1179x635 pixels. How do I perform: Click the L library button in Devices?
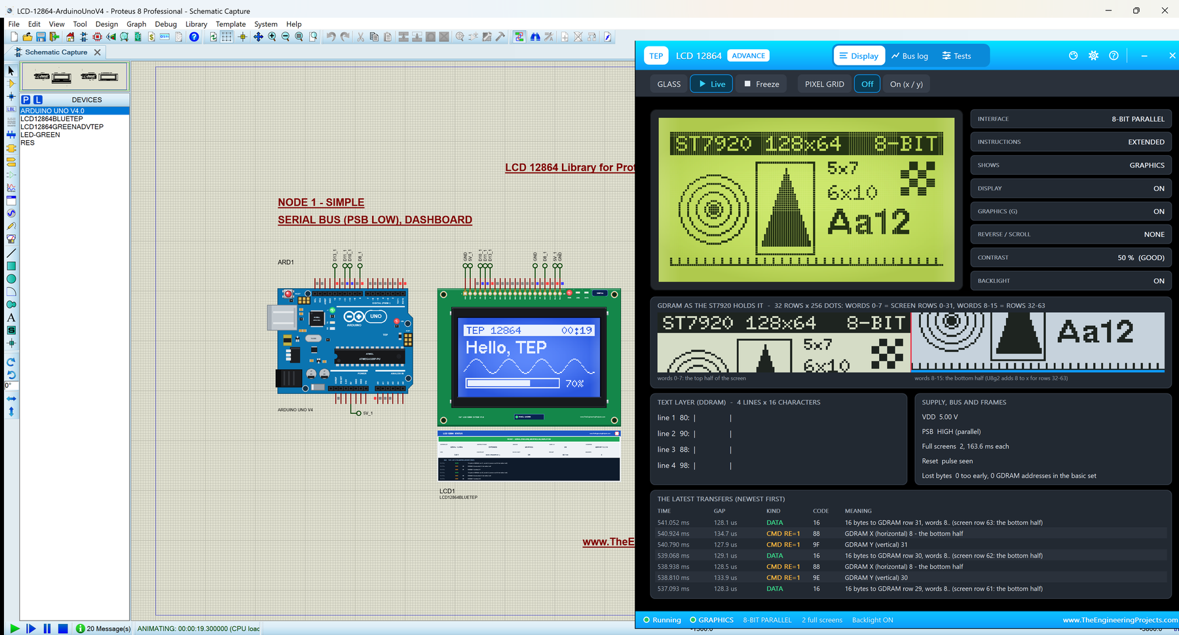pyautogui.click(x=38, y=100)
